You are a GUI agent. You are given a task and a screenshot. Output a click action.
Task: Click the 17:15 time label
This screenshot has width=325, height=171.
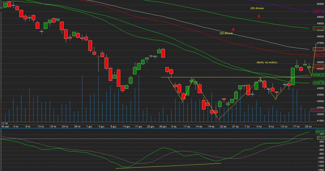[x=4, y=123]
